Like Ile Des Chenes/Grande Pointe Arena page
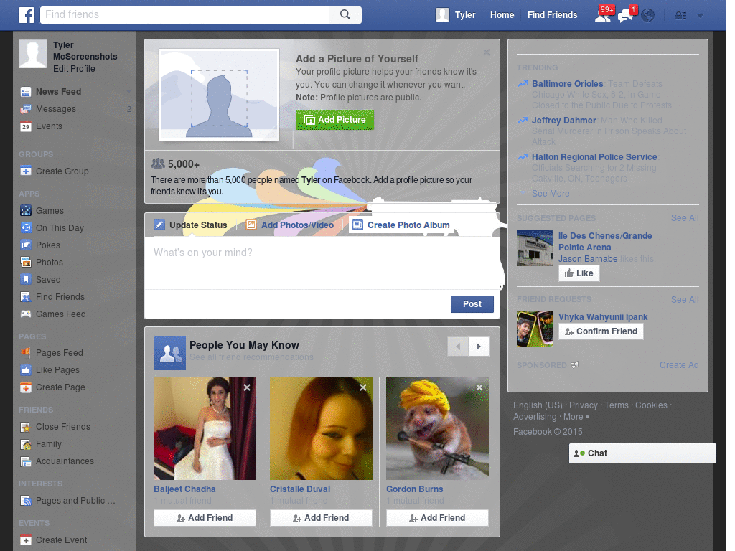The image size is (735, 551). 579,273
